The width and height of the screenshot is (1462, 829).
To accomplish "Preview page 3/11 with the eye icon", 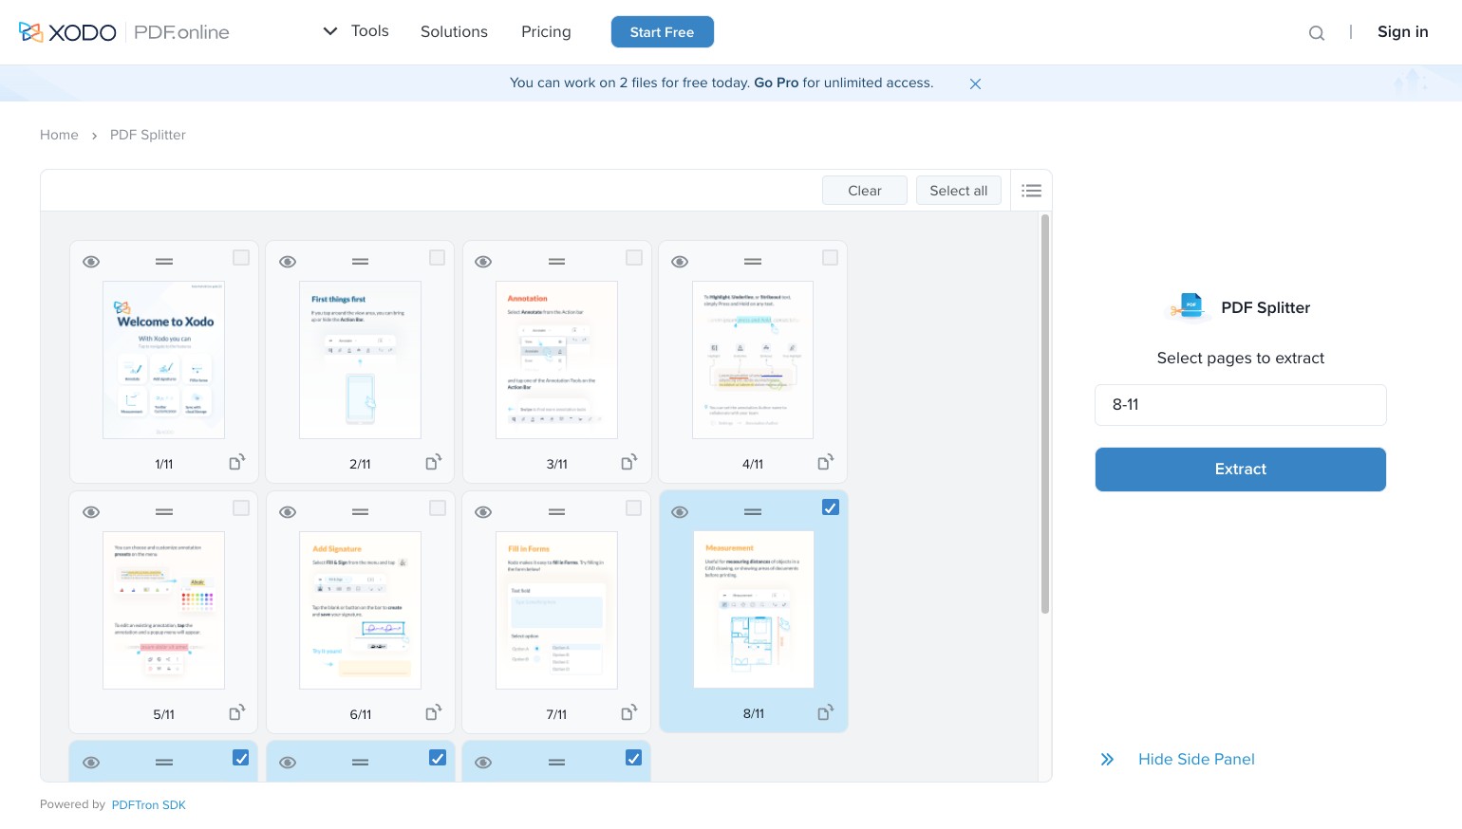I will click(483, 262).
